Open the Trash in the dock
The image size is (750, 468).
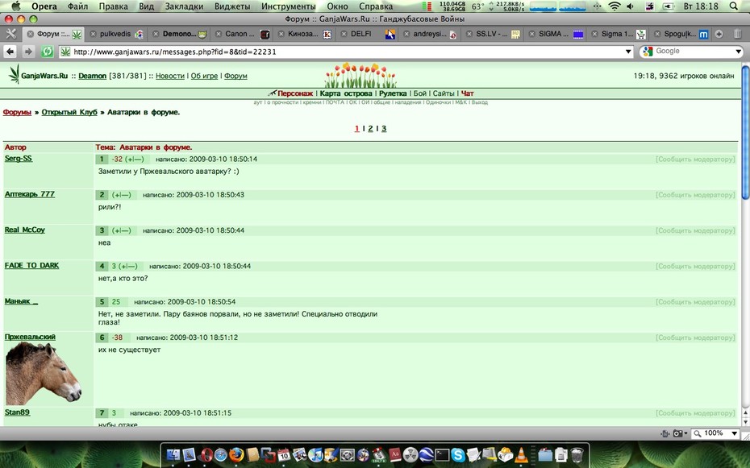(x=577, y=454)
